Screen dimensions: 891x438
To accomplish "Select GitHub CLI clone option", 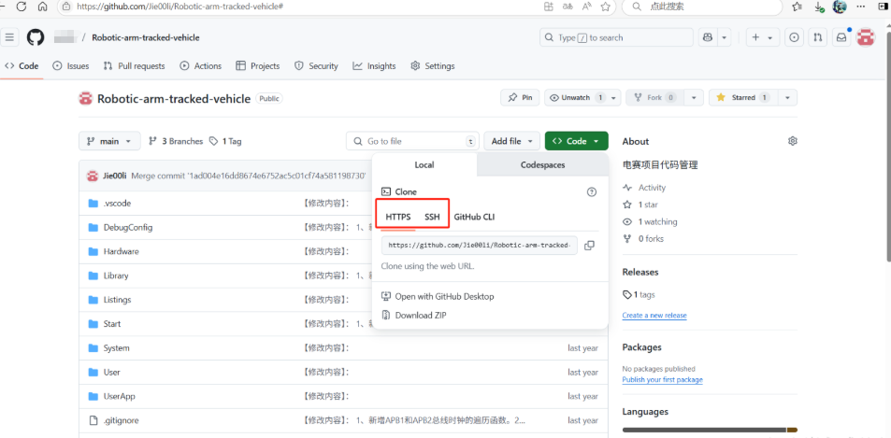I will (474, 217).
